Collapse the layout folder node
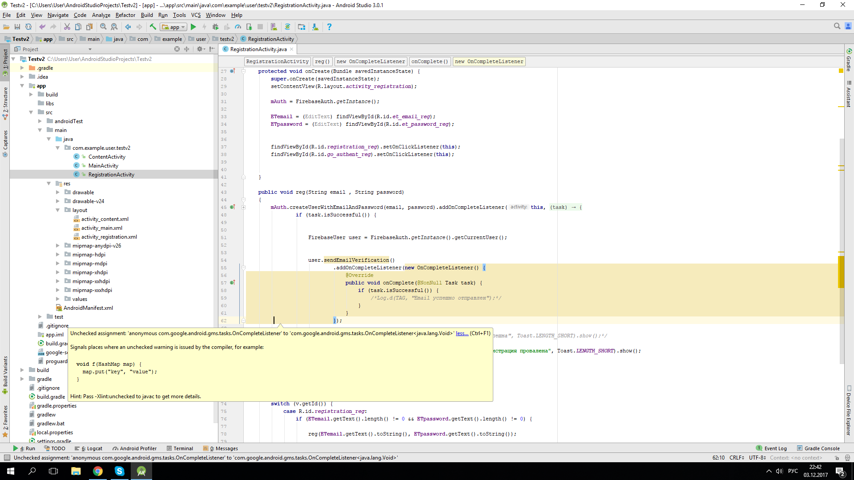This screenshot has width=854, height=480. pos(58,210)
